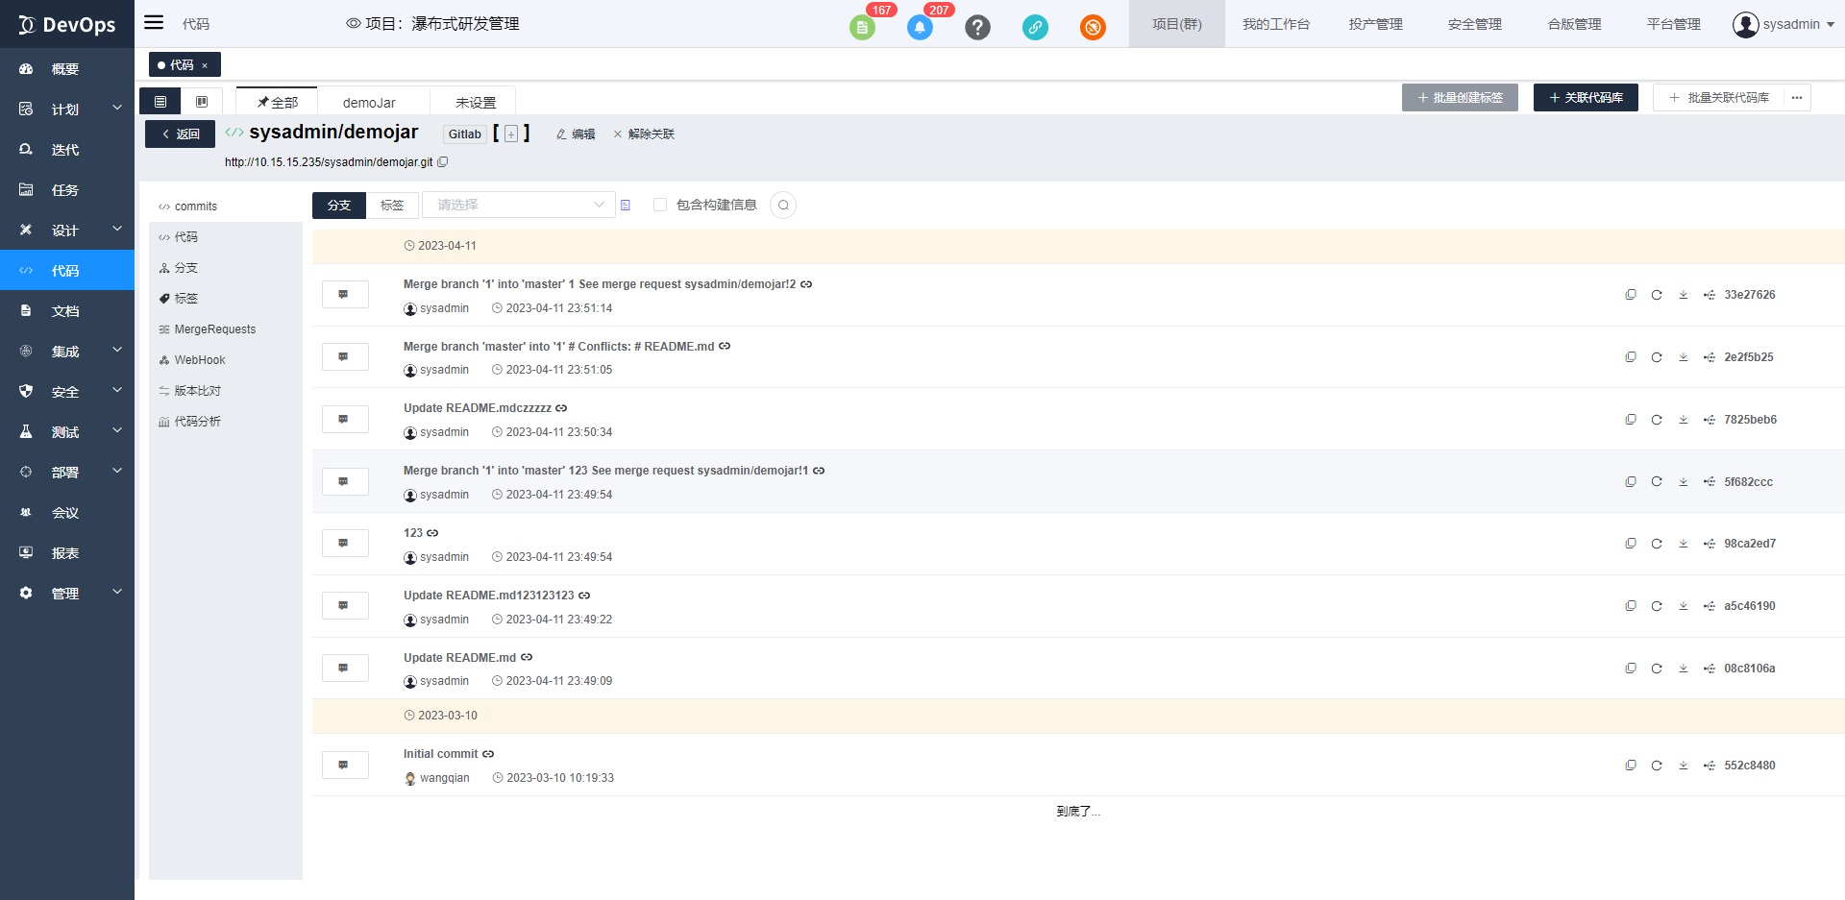Expand the 计划 sidebar menu
The width and height of the screenshot is (1845, 900).
click(x=67, y=109)
